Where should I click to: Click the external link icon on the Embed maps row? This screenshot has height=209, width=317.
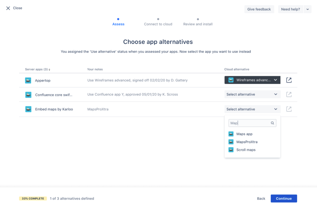[289, 109]
